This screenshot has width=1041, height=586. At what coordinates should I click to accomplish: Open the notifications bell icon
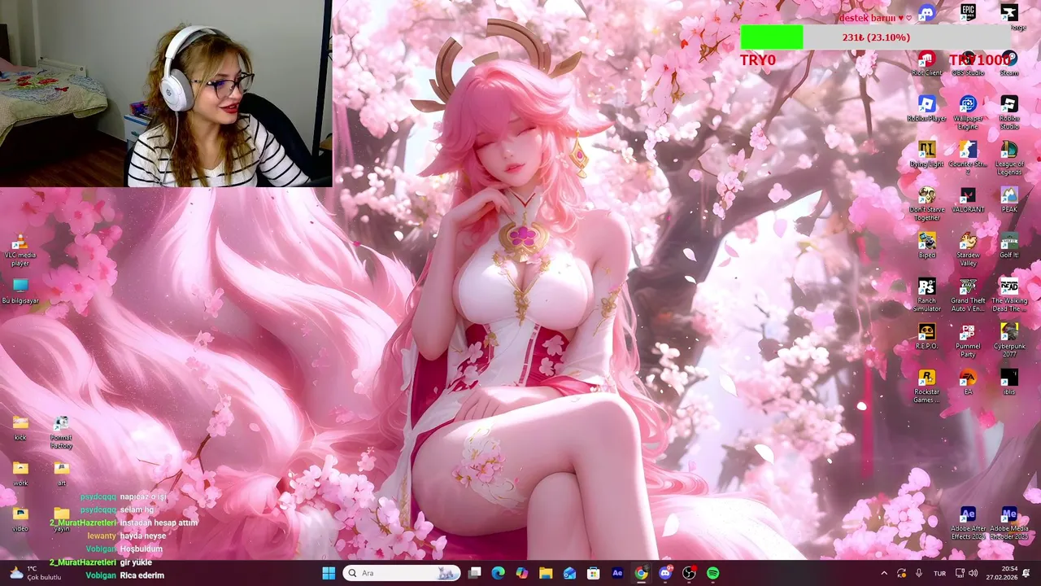tap(1026, 573)
